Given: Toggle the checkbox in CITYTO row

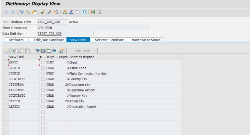Looking at the screenshot, I should pyautogui.click(x=43, y=101).
